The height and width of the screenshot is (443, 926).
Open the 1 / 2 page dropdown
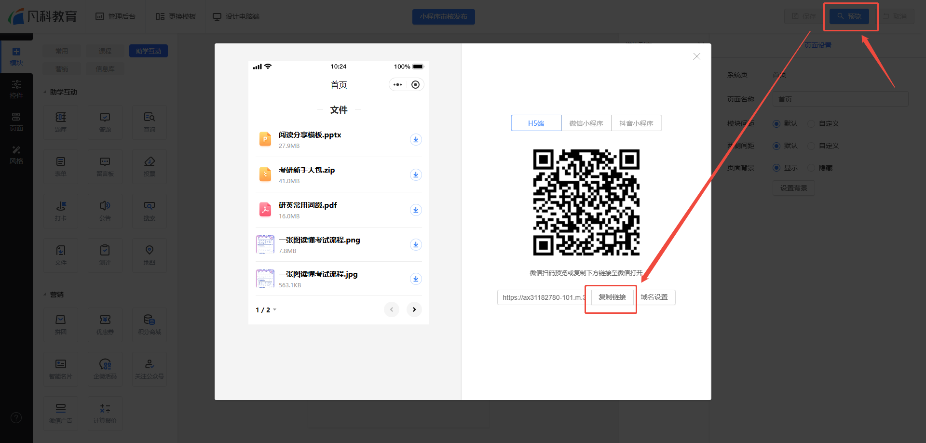tap(266, 310)
